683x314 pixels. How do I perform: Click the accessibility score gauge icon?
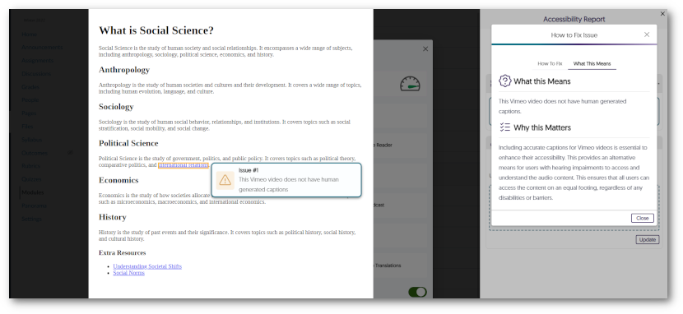[x=410, y=84]
